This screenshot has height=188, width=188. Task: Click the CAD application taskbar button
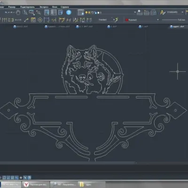[10, 184]
